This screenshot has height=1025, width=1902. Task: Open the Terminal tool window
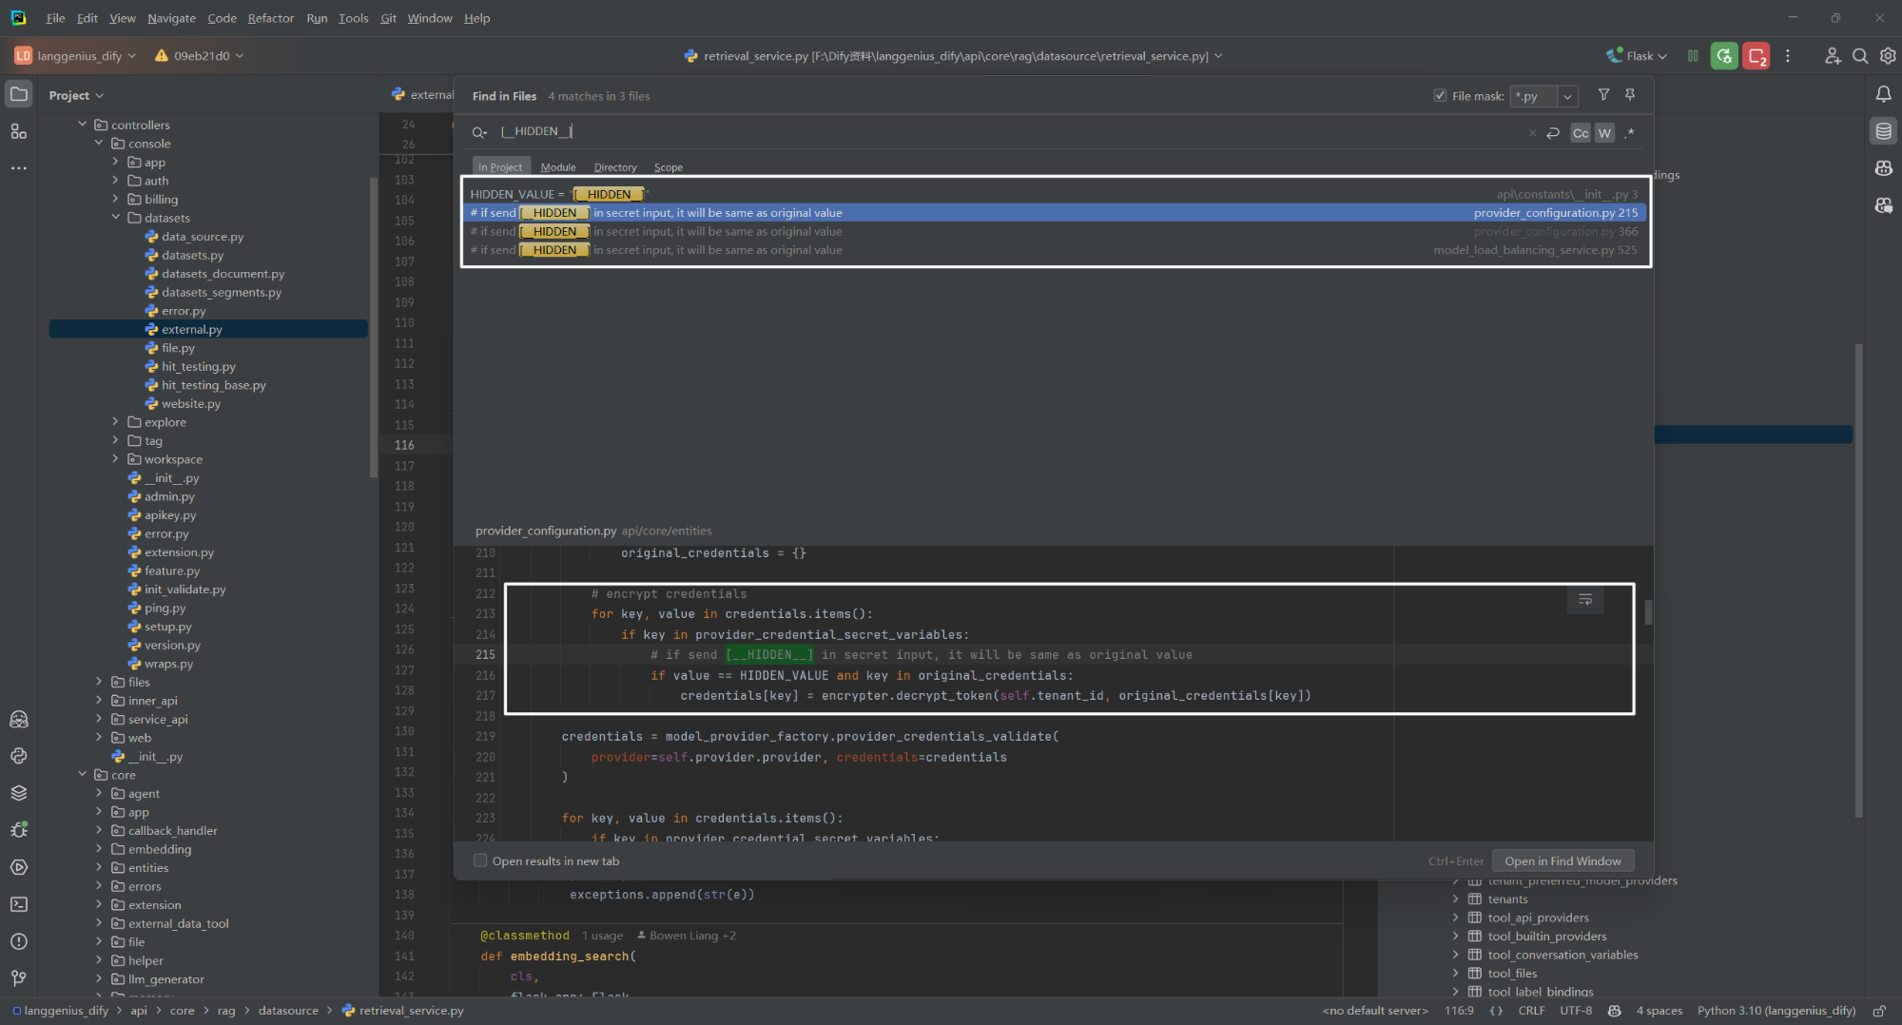point(19,904)
